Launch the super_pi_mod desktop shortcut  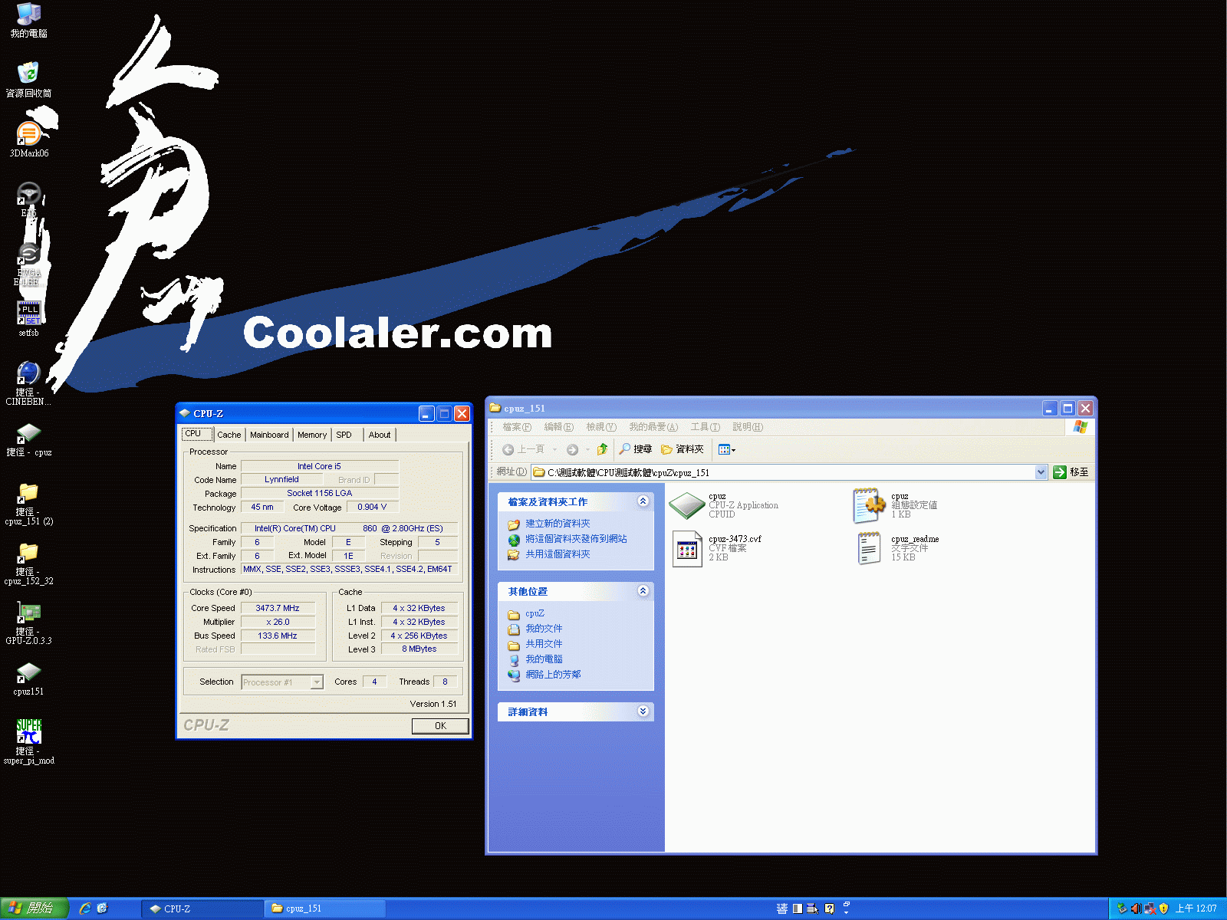pyautogui.click(x=28, y=741)
